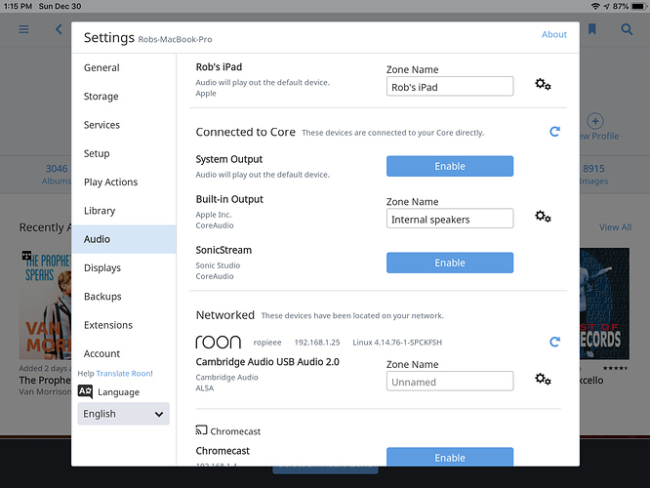The height and width of the screenshot is (488, 650).
Task: Click the Networked section heading
Action: [x=225, y=315]
